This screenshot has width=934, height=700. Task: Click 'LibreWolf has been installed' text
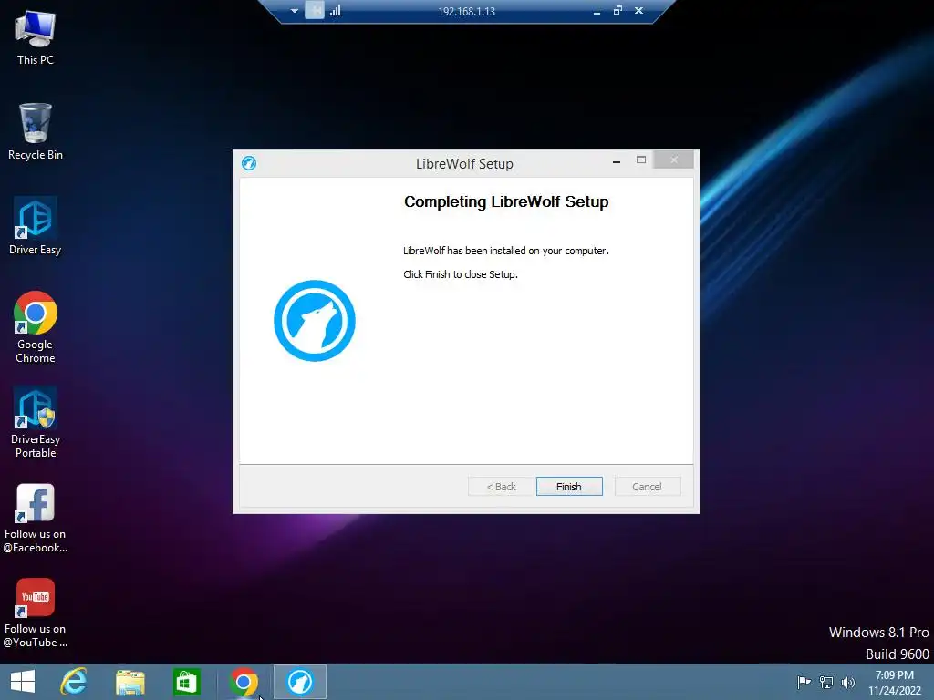[x=505, y=251]
